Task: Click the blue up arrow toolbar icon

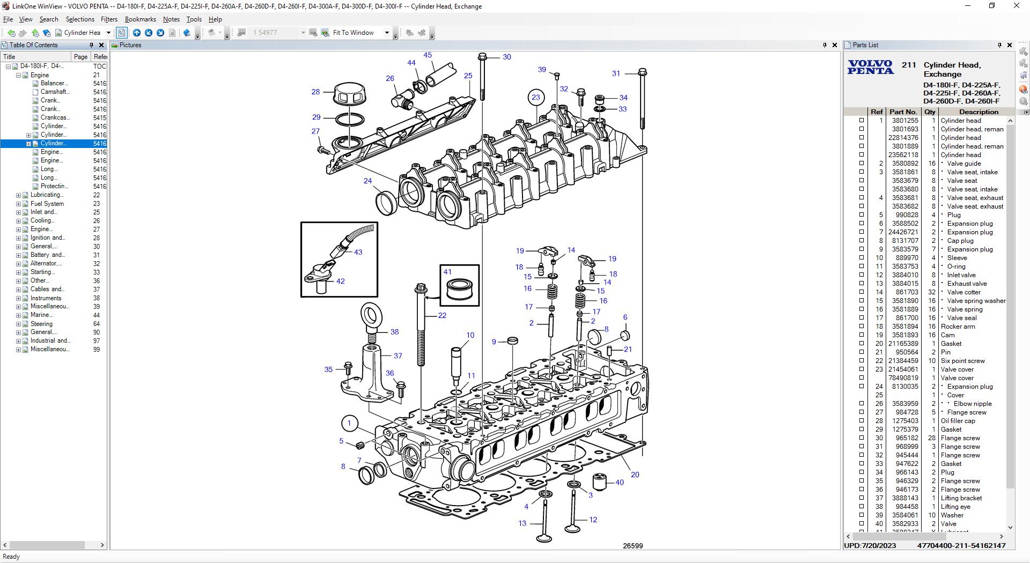Action: pyautogui.click(x=137, y=33)
